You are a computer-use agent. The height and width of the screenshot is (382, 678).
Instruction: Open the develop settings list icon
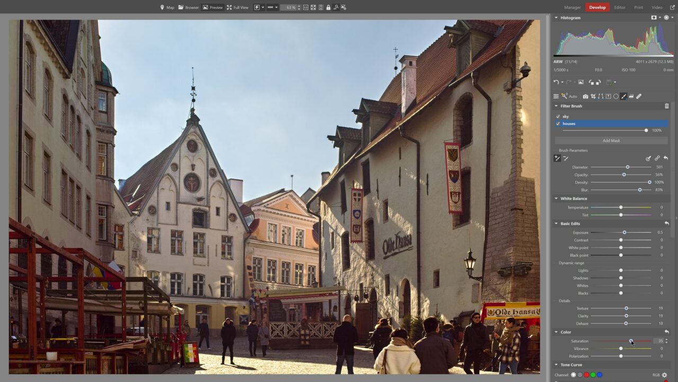pos(556,96)
